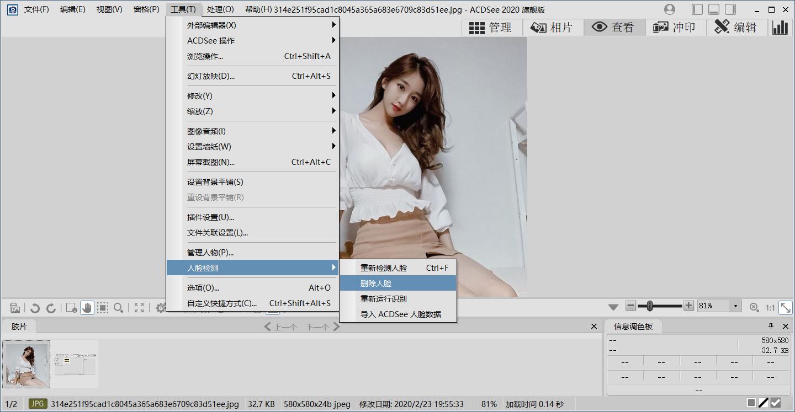
Task: Open the 81% zoom level dropdown
Action: pos(735,306)
